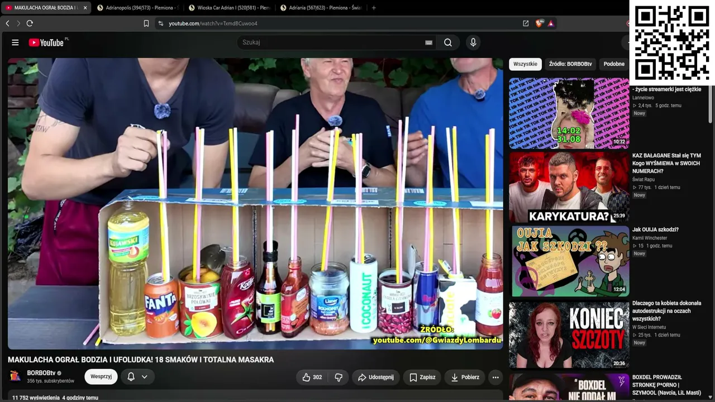This screenshot has width=715, height=402.
Task: Click the Wesprzyj button
Action: 101,377
